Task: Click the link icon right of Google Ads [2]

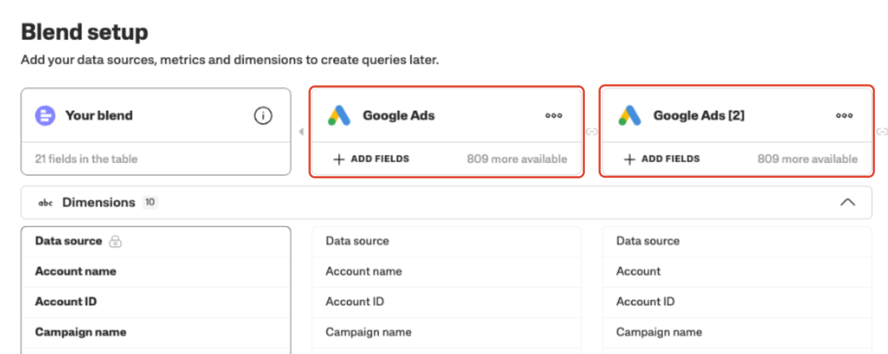Action: pyautogui.click(x=882, y=132)
